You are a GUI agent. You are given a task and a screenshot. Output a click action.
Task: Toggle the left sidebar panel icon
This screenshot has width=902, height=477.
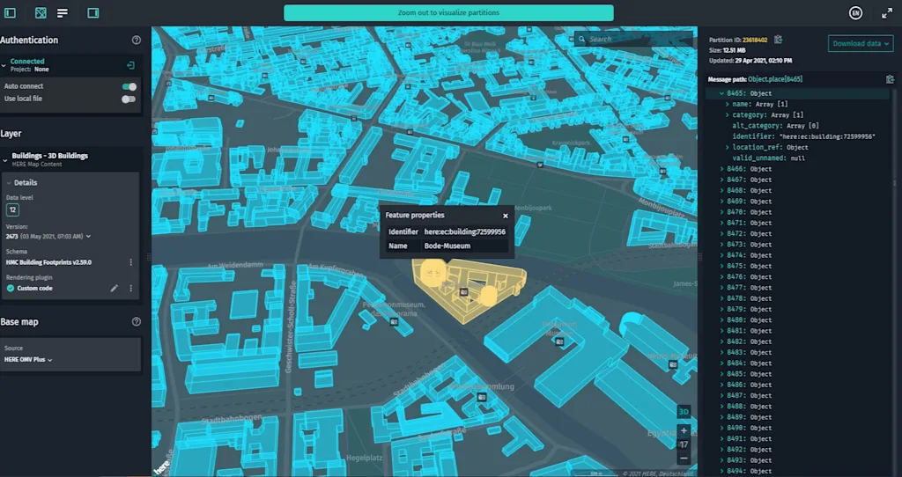[10, 12]
